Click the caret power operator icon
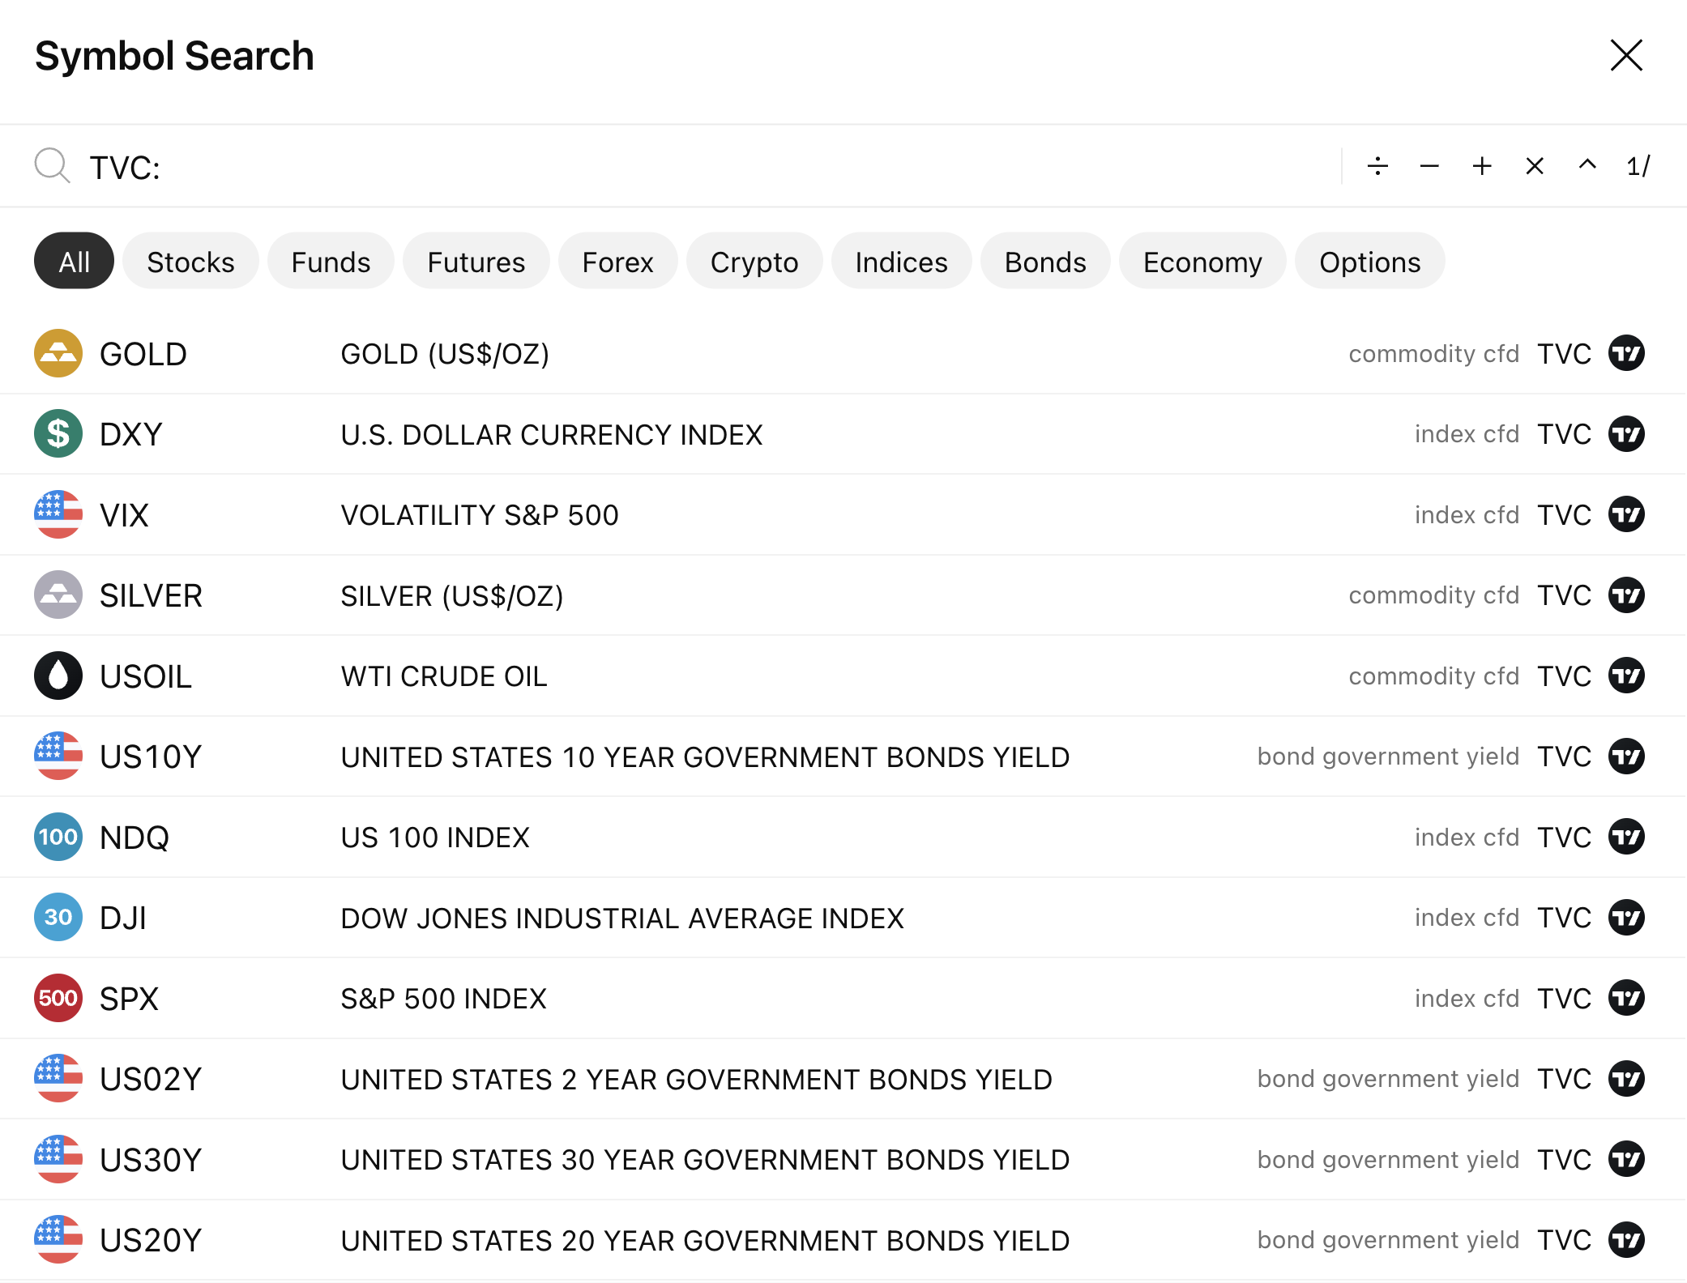 (1587, 165)
